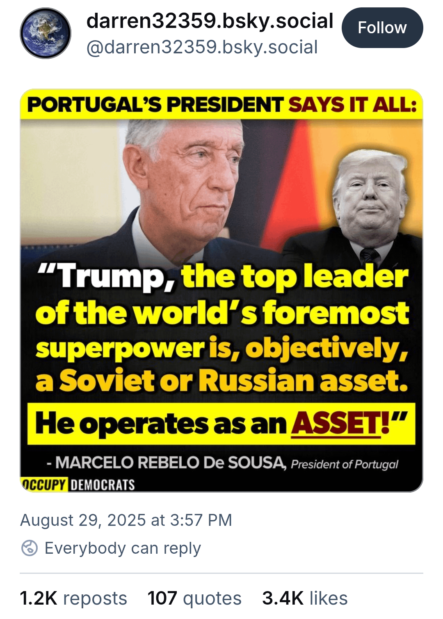Image resolution: width=443 pixels, height=619 pixels.
Task: Click the August 29, 2025 timestamp
Action: [x=126, y=520]
